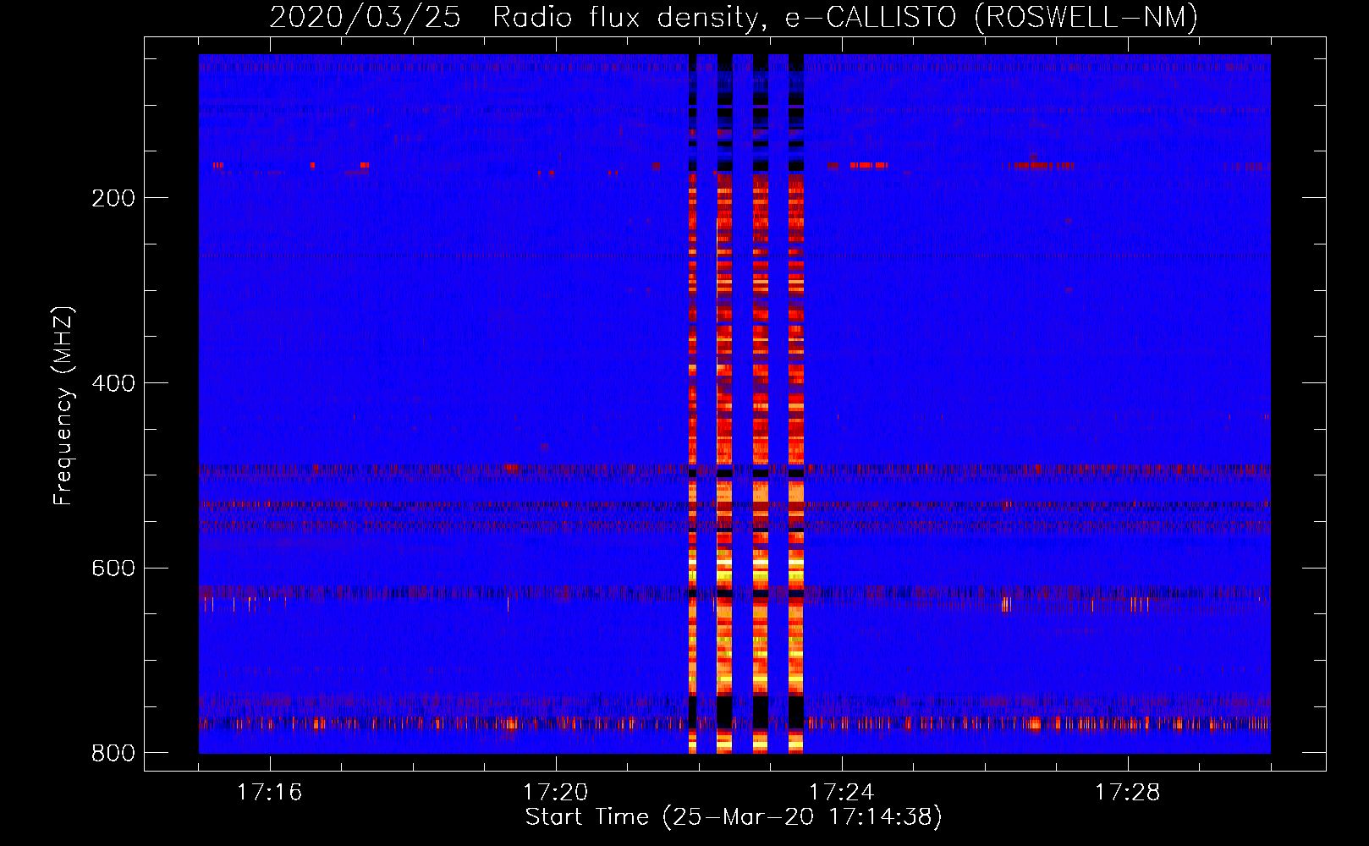
Task: Click the 'Start Time (25-Mar-20 17:14:38)' label
Action: (734, 817)
